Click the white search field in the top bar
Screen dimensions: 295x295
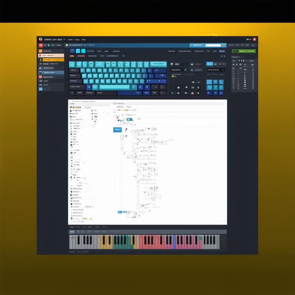click(x=213, y=45)
